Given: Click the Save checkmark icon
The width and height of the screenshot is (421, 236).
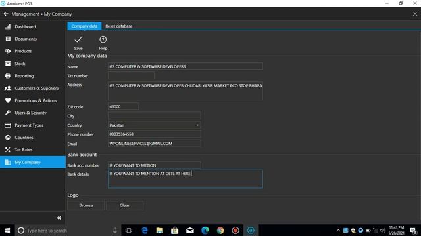Looking at the screenshot, I should [x=78, y=39].
